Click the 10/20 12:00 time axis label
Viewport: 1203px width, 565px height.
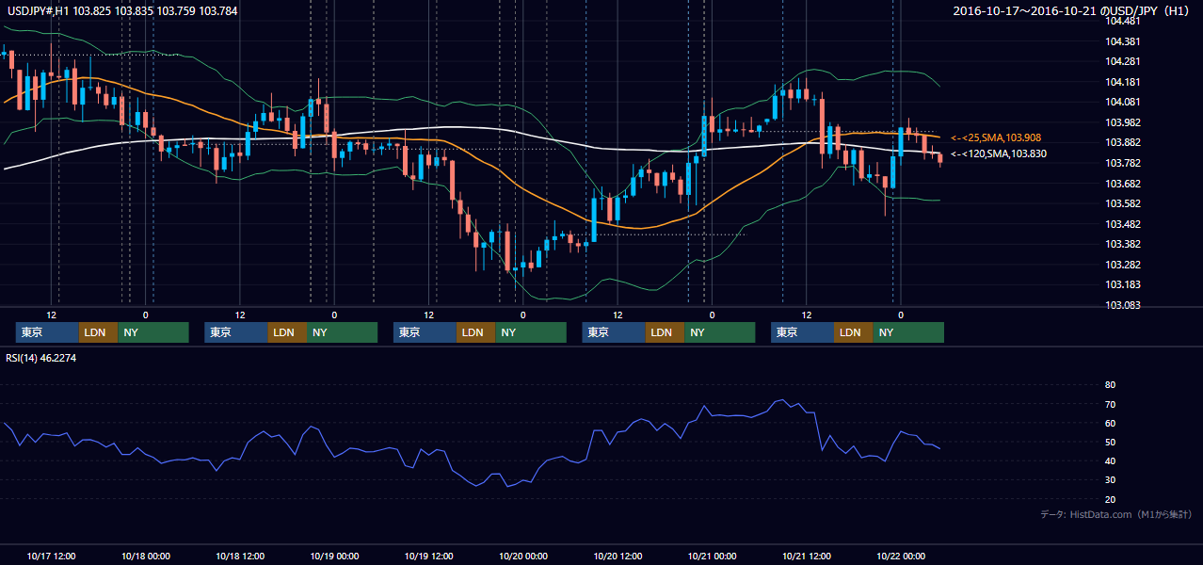(x=618, y=556)
